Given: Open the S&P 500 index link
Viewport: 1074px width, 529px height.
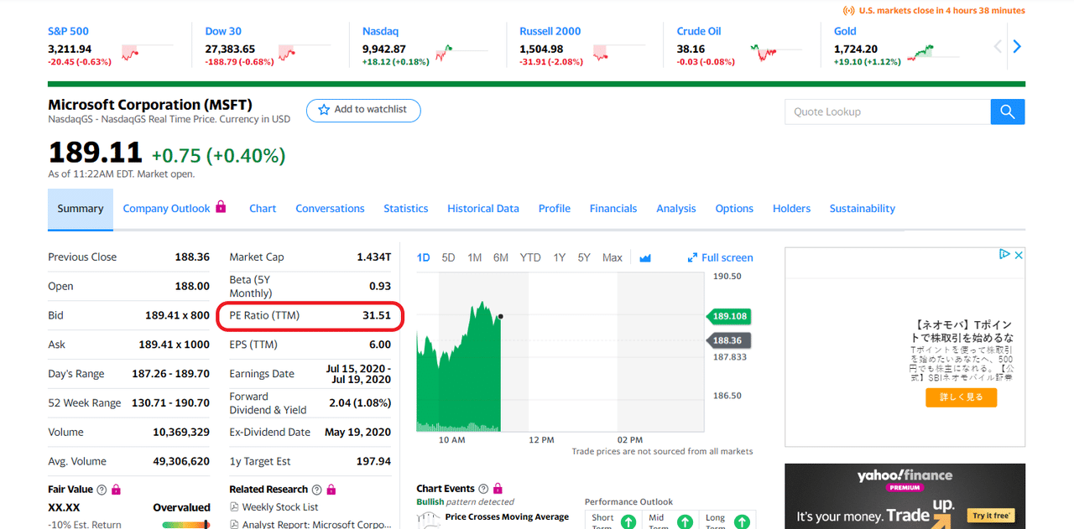Looking at the screenshot, I should [69, 32].
